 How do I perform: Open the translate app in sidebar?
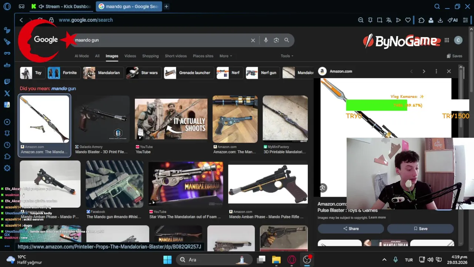pos(7,105)
